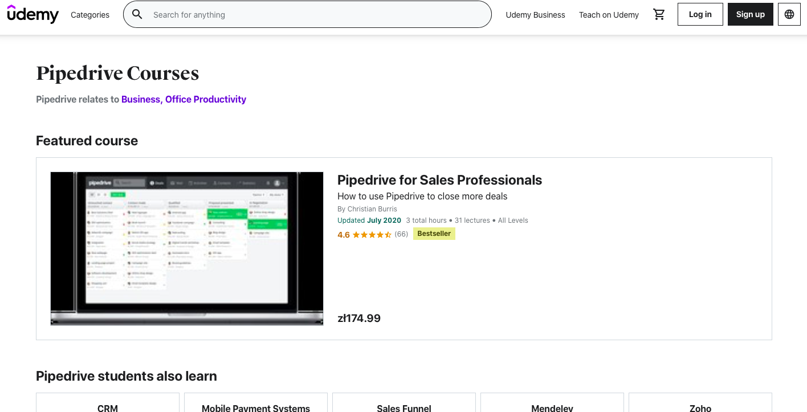The width and height of the screenshot is (807, 412).
Task: Open the language selector globe
Action: coord(789,14)
